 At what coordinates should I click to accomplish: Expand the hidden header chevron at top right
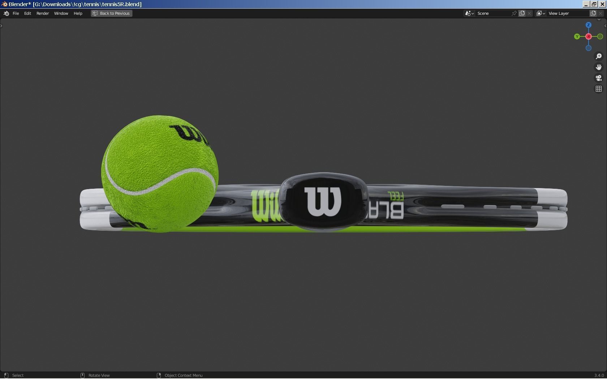point(599,19)
